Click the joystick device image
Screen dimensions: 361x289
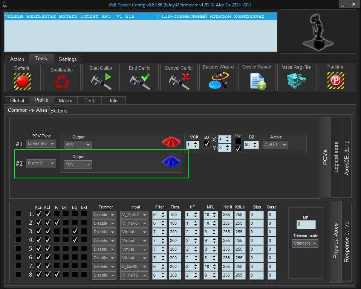318,32
